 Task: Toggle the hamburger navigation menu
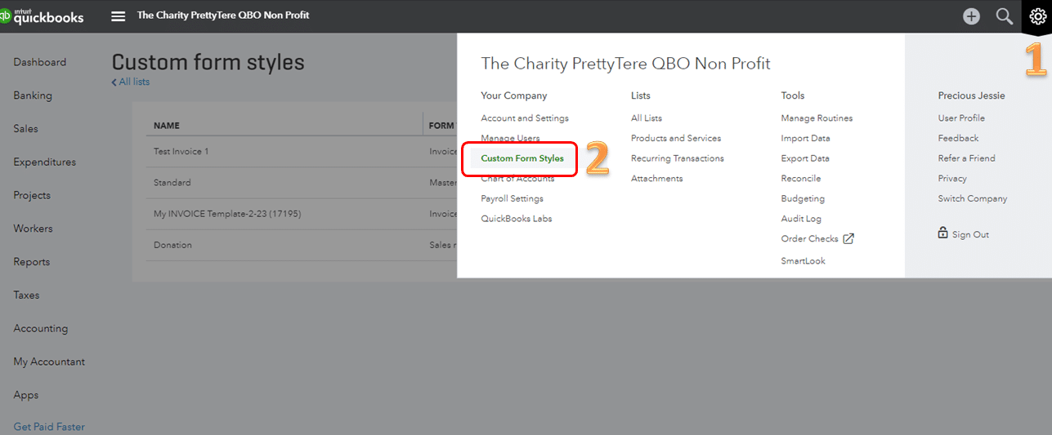(x=119, y=16)
